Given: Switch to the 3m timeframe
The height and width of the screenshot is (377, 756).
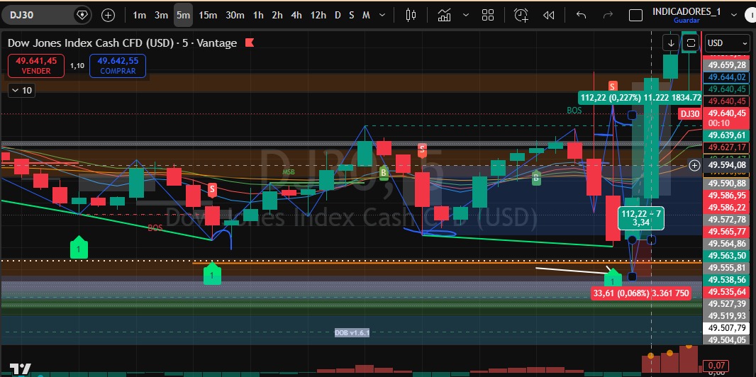Looking at the screenshot, I should [x=161, y=16].
